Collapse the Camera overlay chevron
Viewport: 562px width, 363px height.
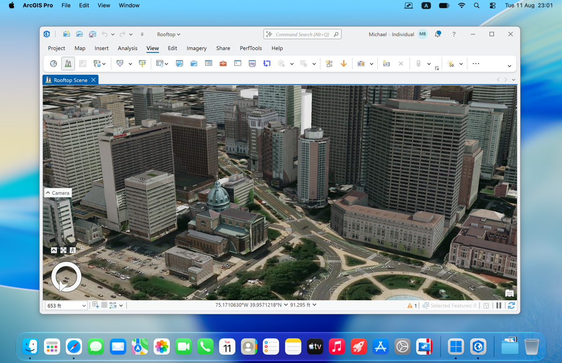[48, 193]
